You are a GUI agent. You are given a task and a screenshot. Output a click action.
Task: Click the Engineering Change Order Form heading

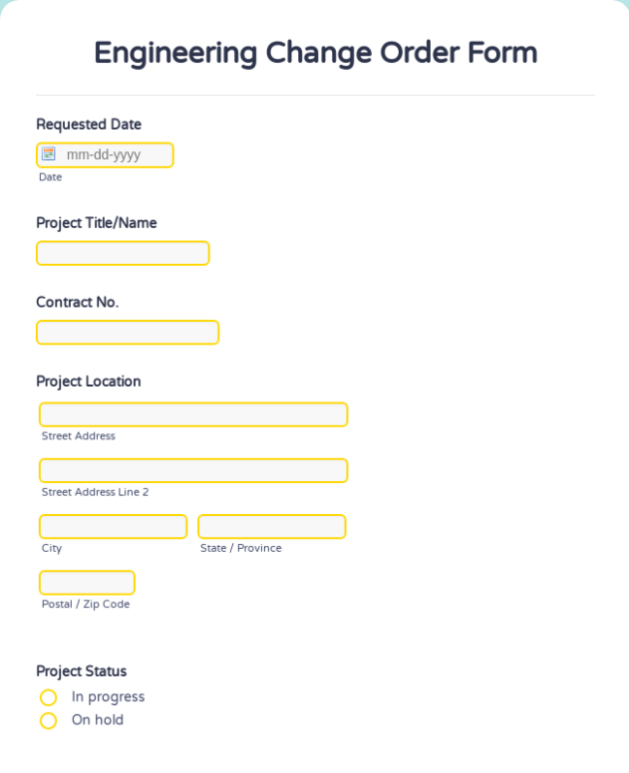click(315, 53)
